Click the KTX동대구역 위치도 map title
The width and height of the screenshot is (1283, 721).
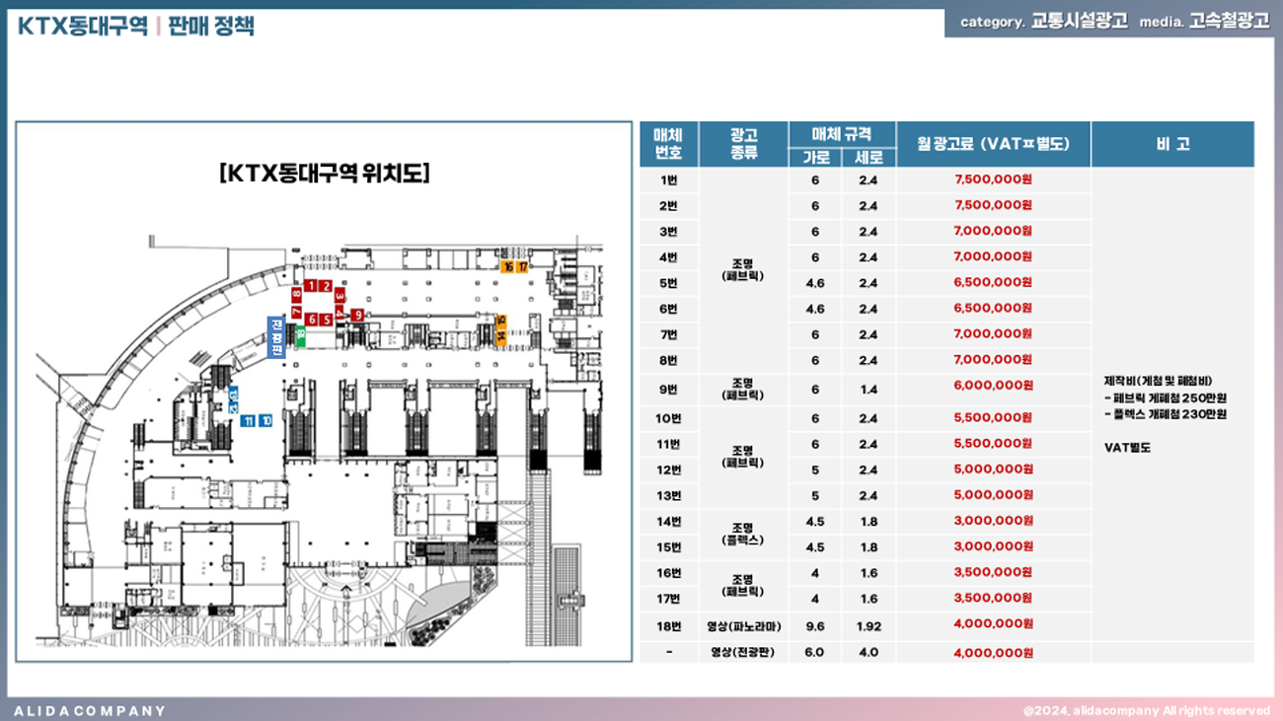click(x=324, y=174)
